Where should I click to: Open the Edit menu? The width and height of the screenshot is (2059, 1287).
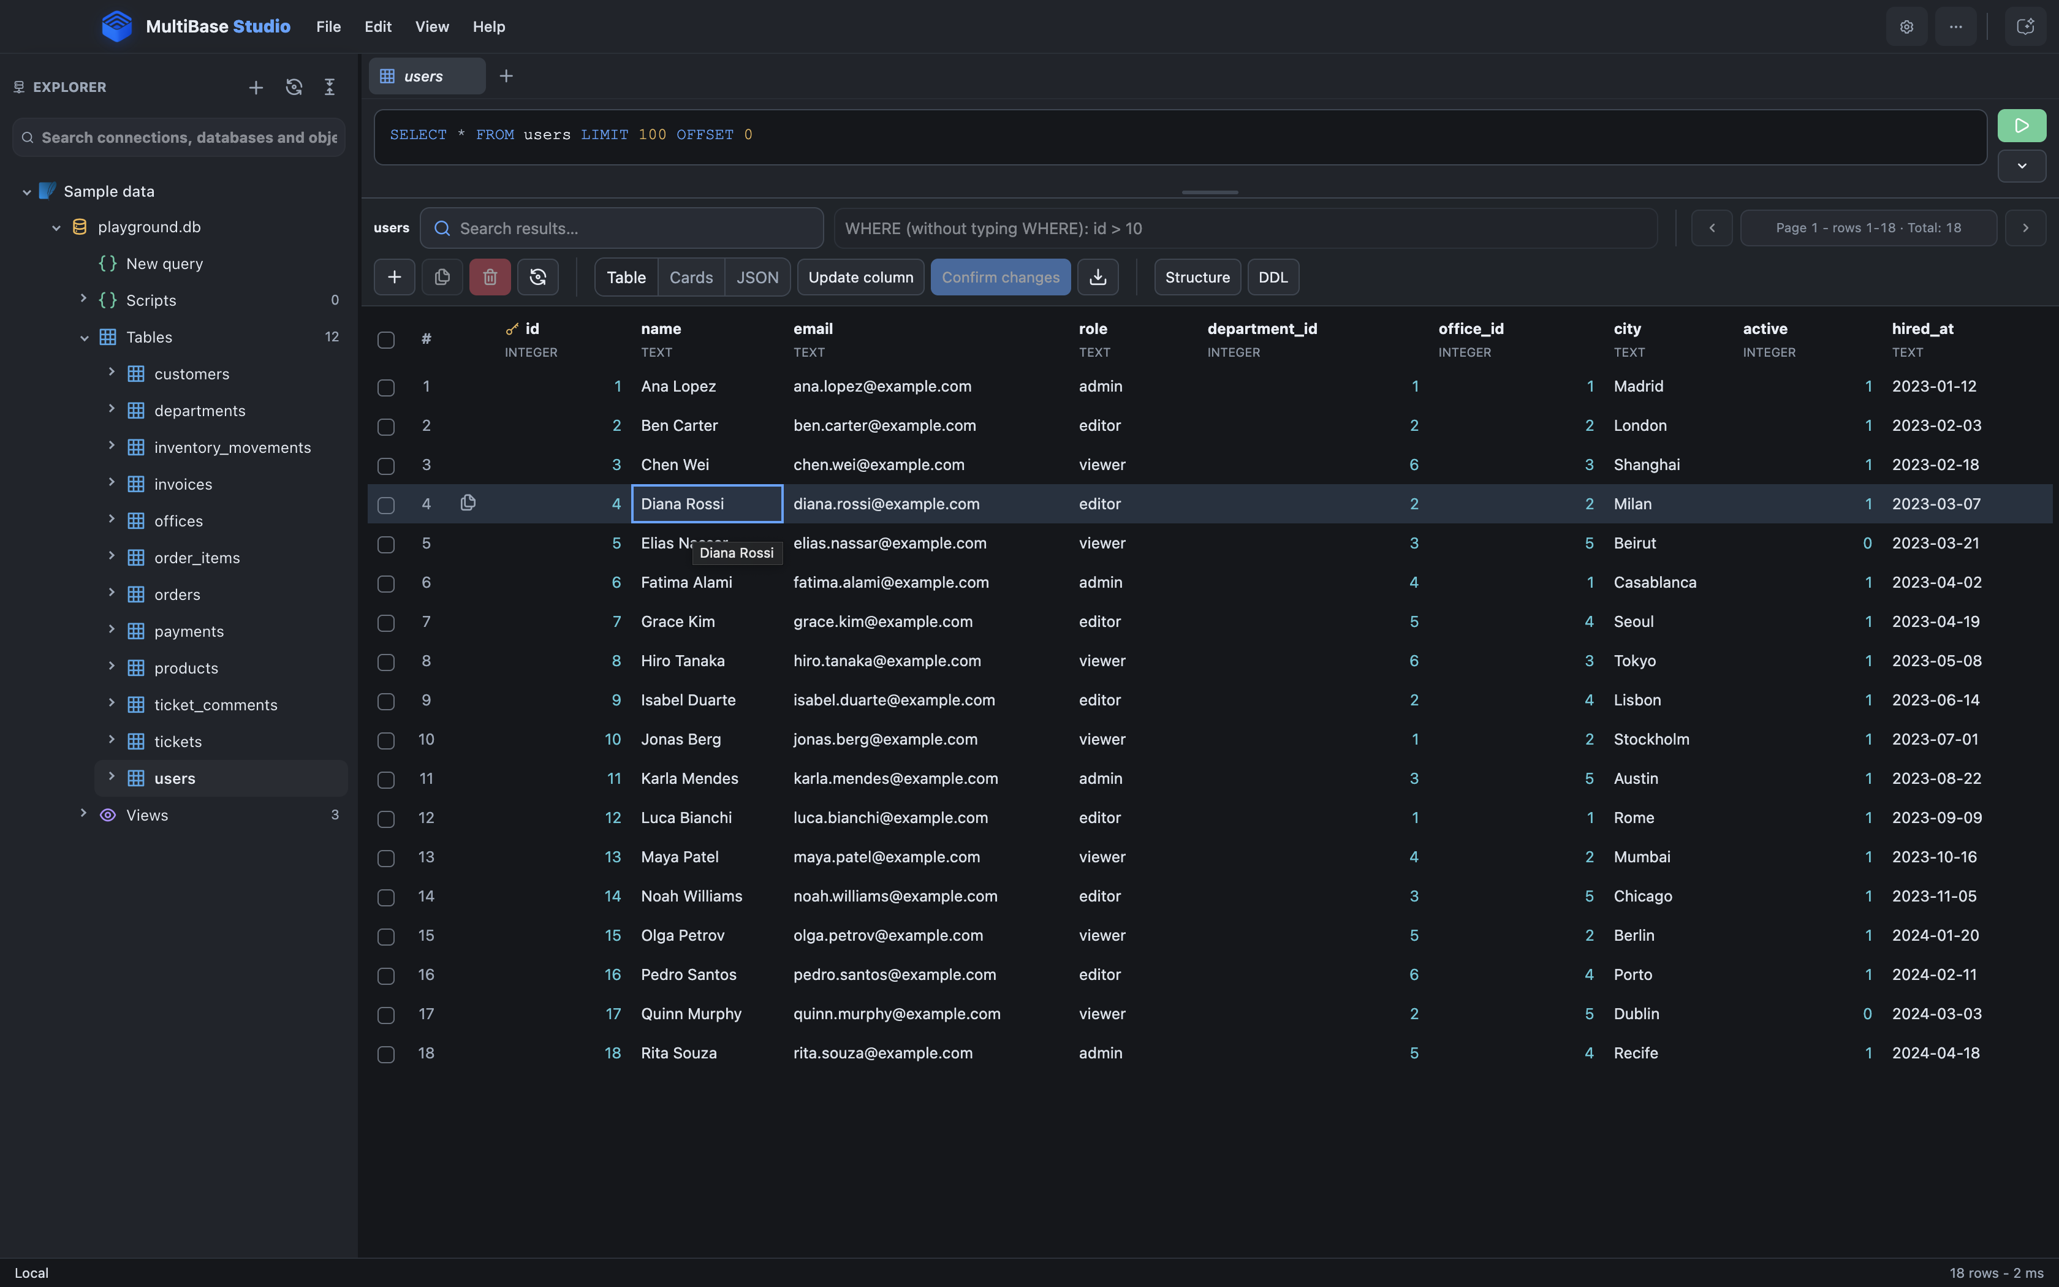(x=377, y=26)
